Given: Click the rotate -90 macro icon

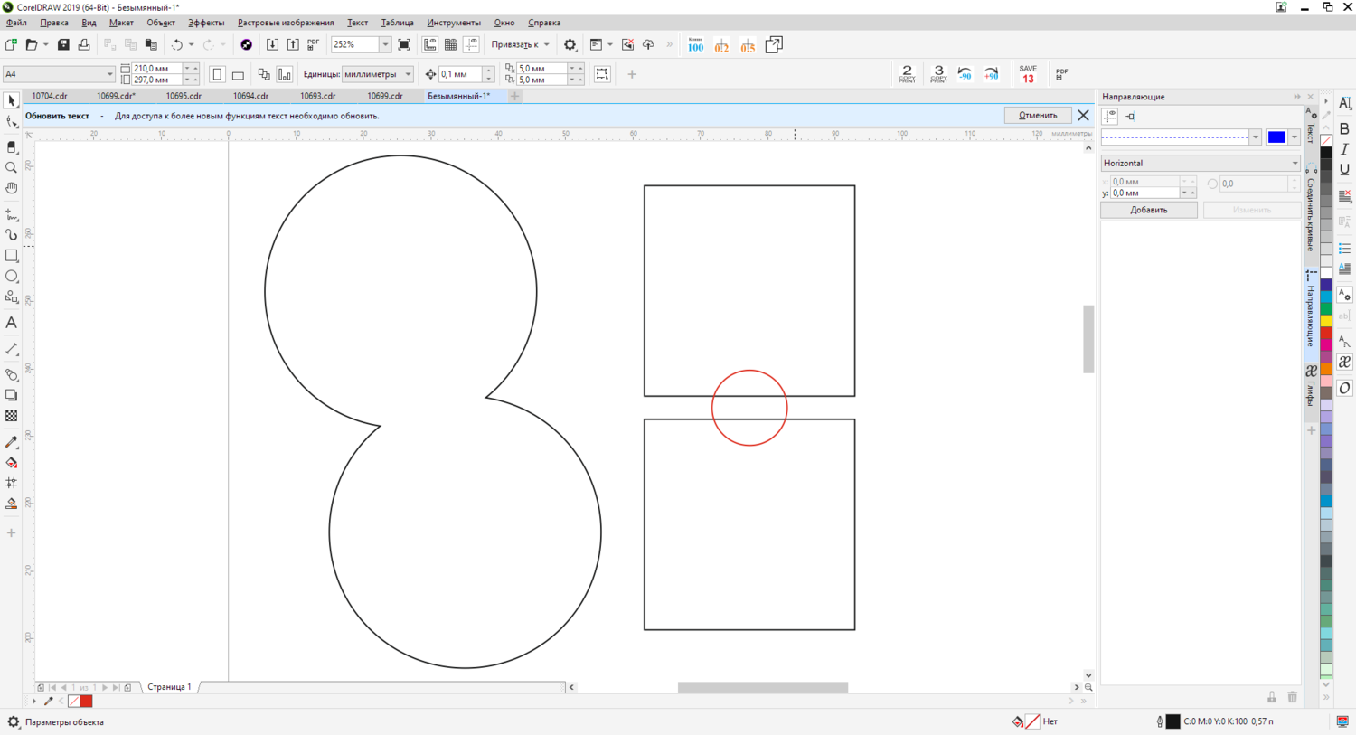Looking at the screenshot, I should [965, 74].
